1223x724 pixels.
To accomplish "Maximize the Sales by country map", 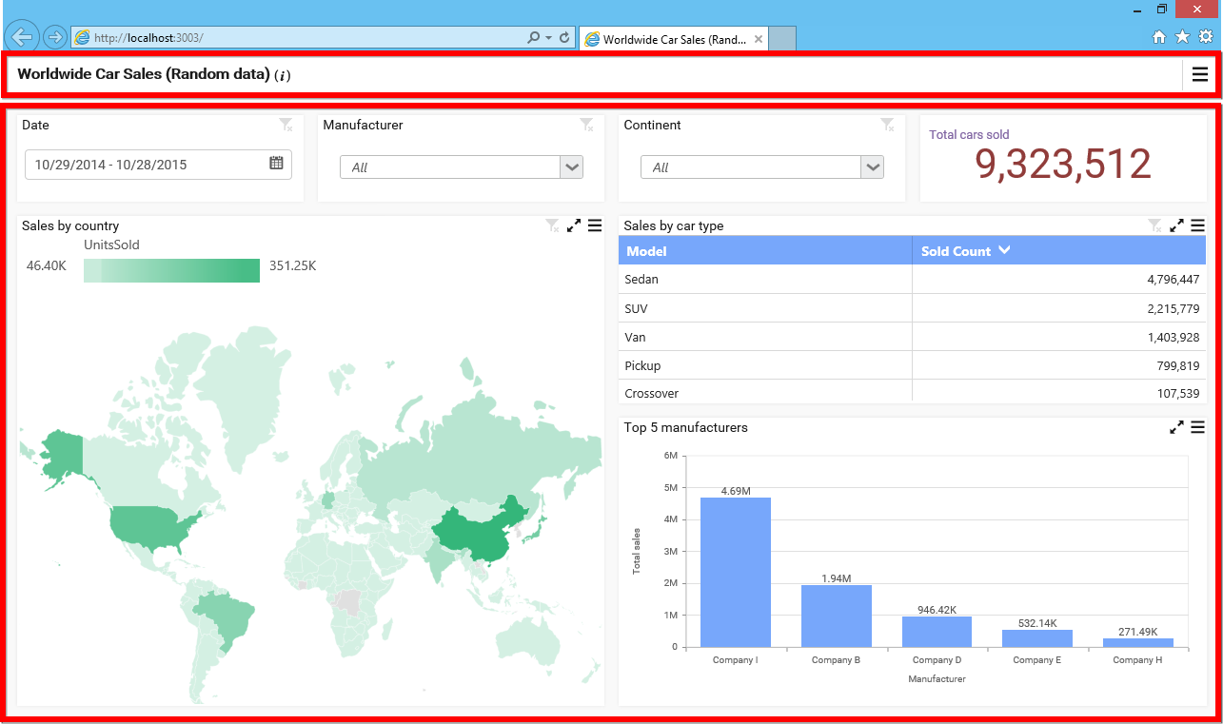I will click(x=574, y=225).
